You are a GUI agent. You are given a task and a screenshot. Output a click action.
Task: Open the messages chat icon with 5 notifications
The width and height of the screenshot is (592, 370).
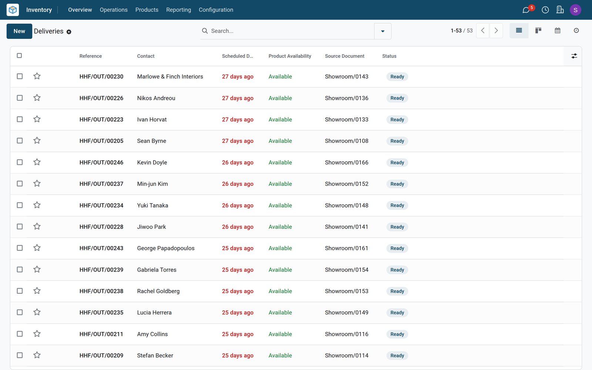point(526,10)
